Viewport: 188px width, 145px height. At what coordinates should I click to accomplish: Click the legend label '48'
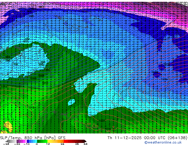pyautogui.click(x=85, y=144)
